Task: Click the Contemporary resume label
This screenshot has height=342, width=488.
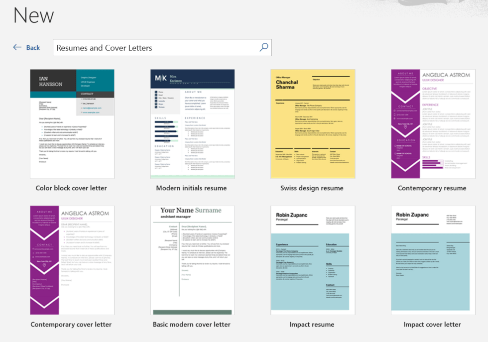Action: click(432, 188)
